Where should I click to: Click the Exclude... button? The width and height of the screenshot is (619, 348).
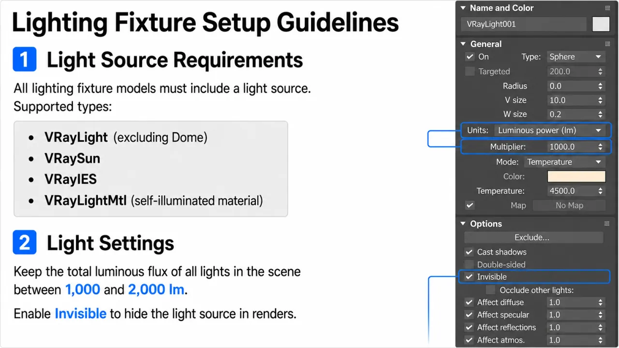pos(534,237)
